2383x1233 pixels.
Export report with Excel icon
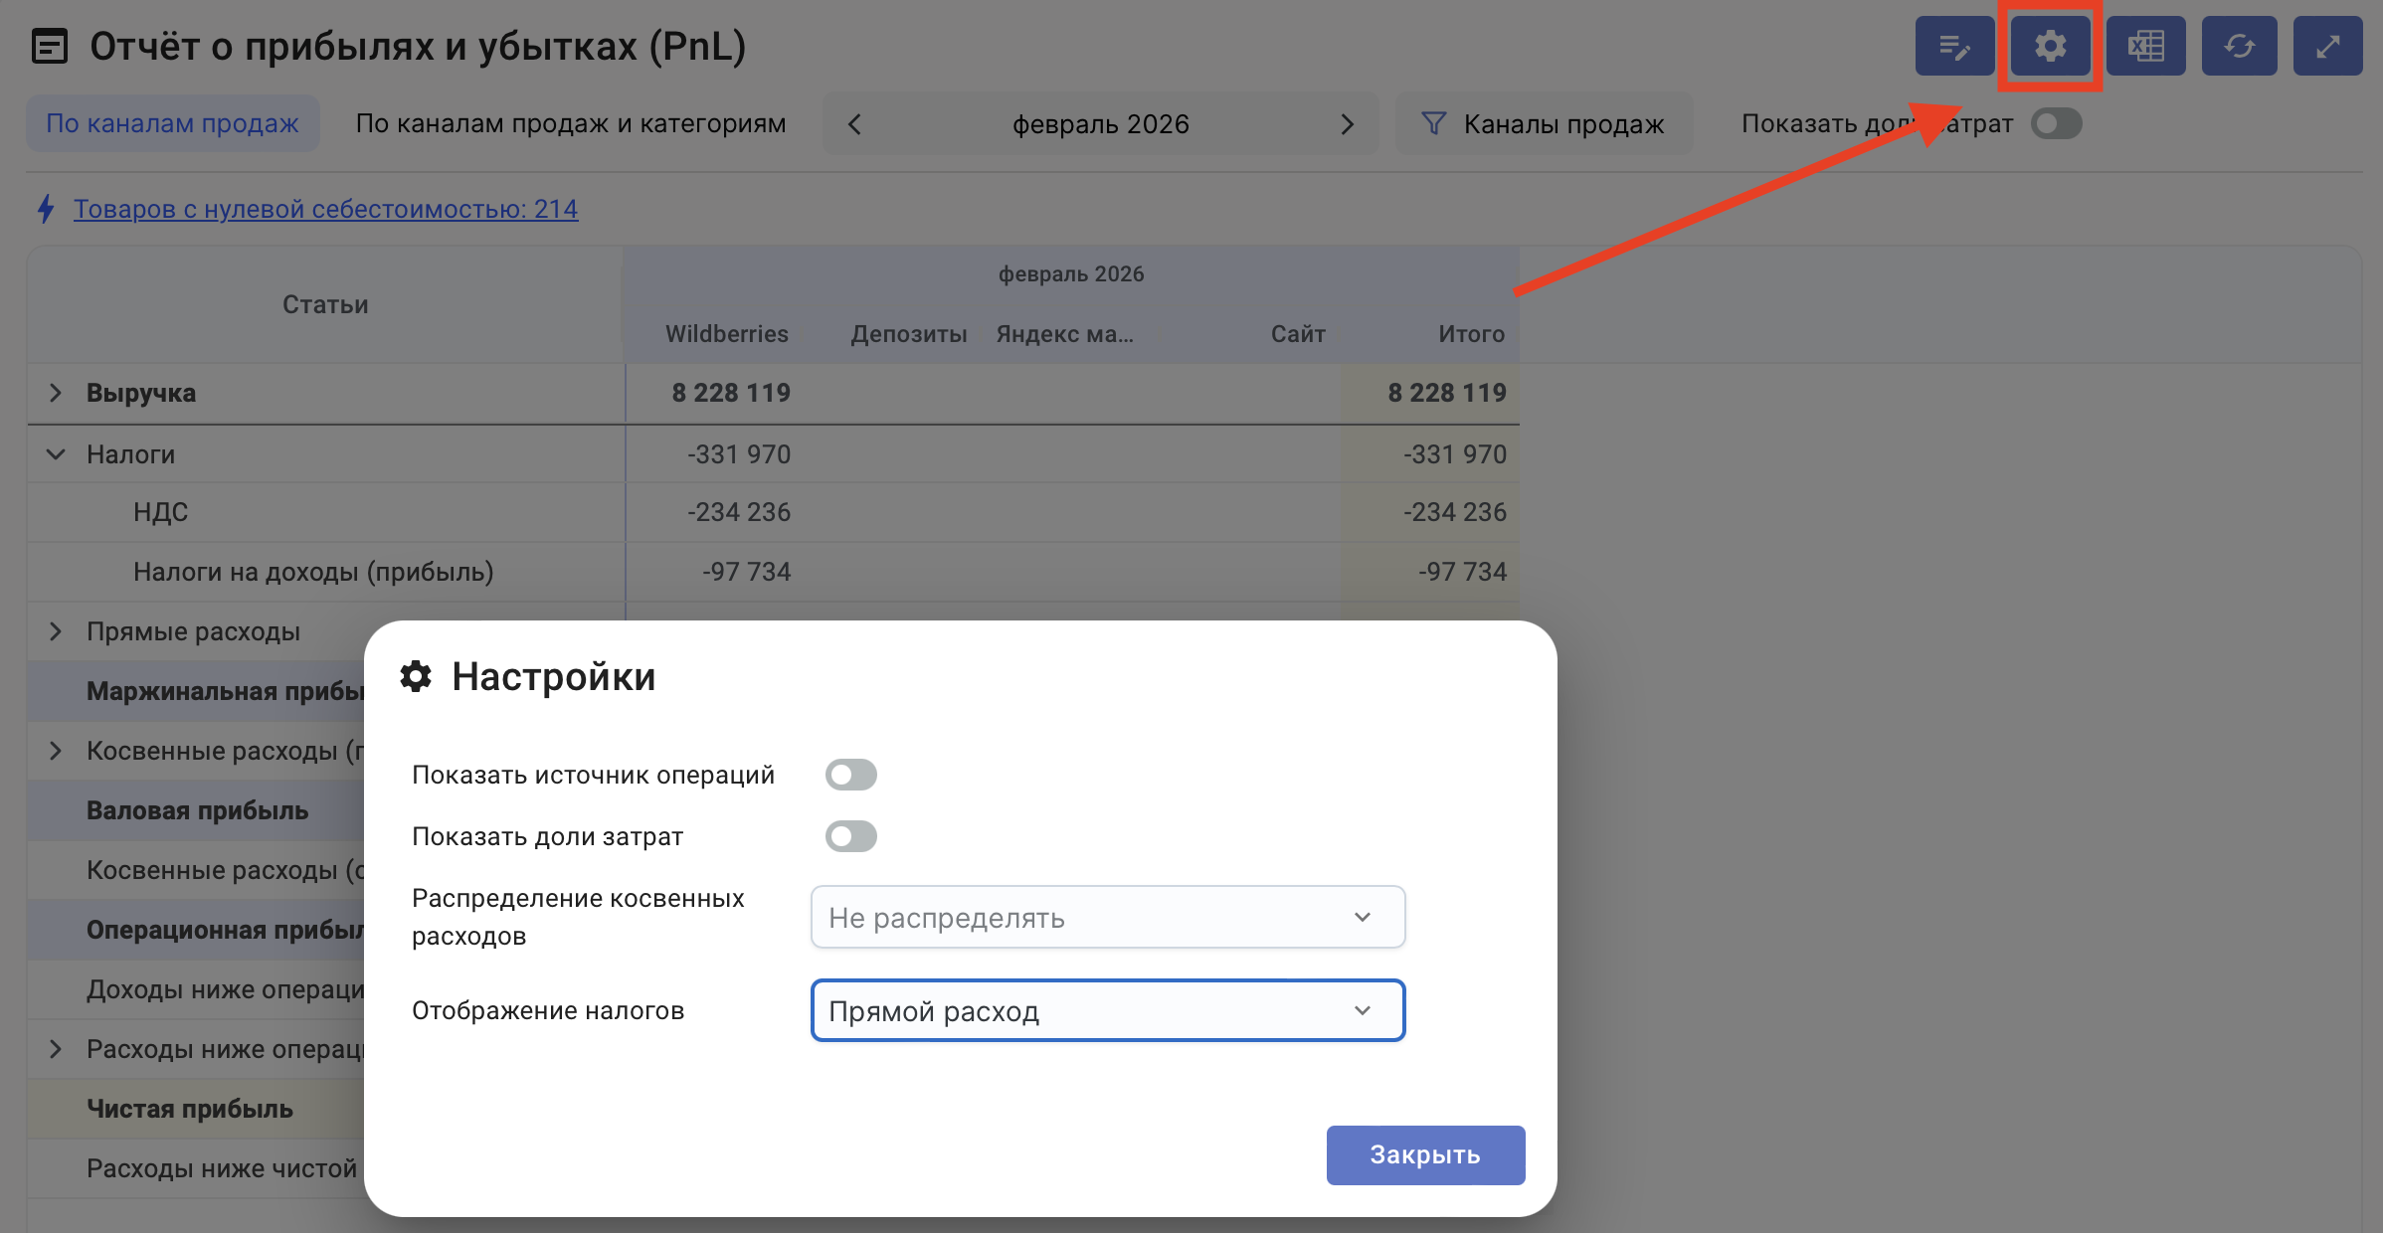point(2145,47)
